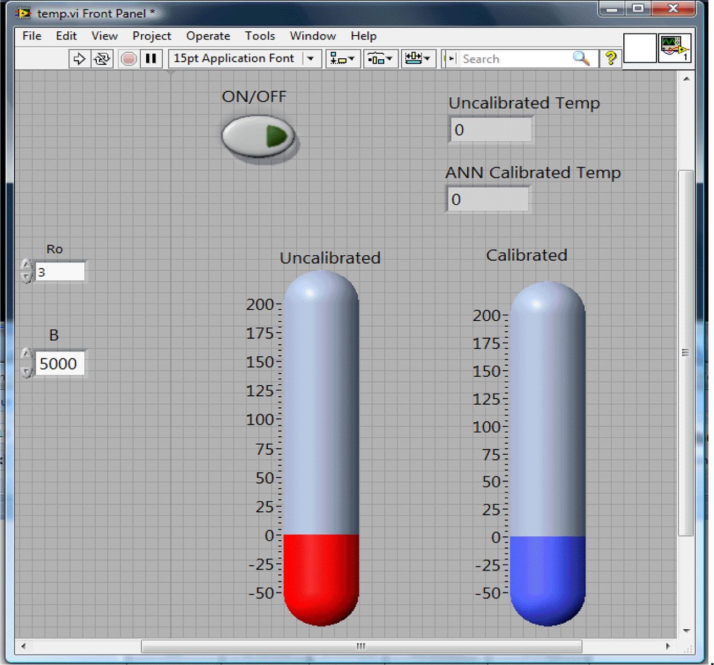The height and width of the screenshot is (665, 714).
Task: Maximize the temp.vi window
Action: (638, 9)
